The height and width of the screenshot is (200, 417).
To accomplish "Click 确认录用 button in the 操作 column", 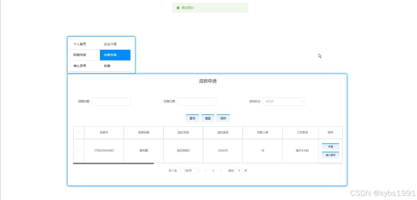I will pyautogui.click(x=331, y=155).
